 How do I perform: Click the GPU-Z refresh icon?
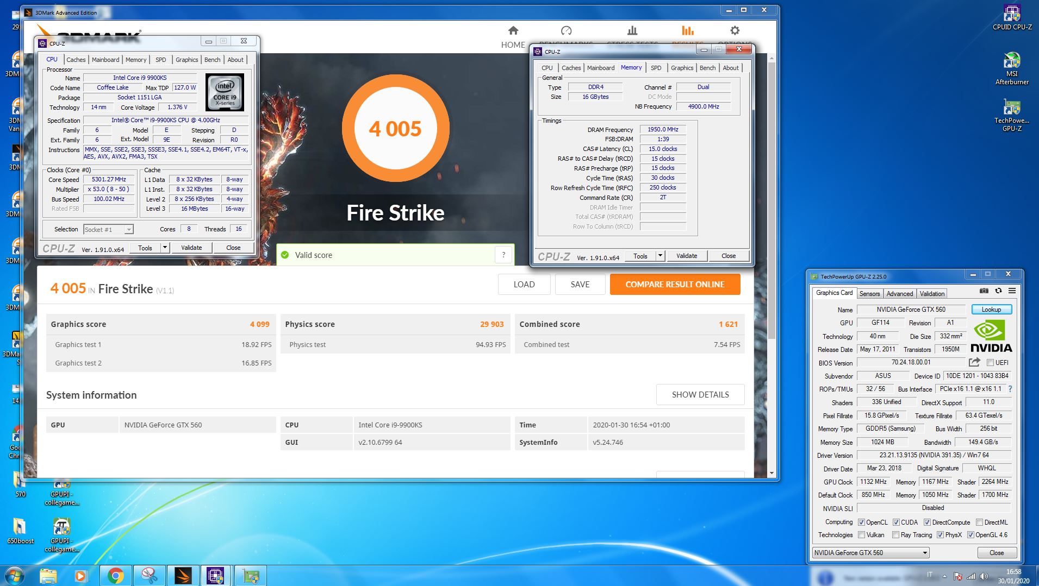point(998,291)
